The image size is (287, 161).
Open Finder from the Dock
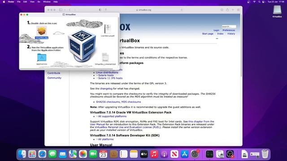(x=22, y=154)
